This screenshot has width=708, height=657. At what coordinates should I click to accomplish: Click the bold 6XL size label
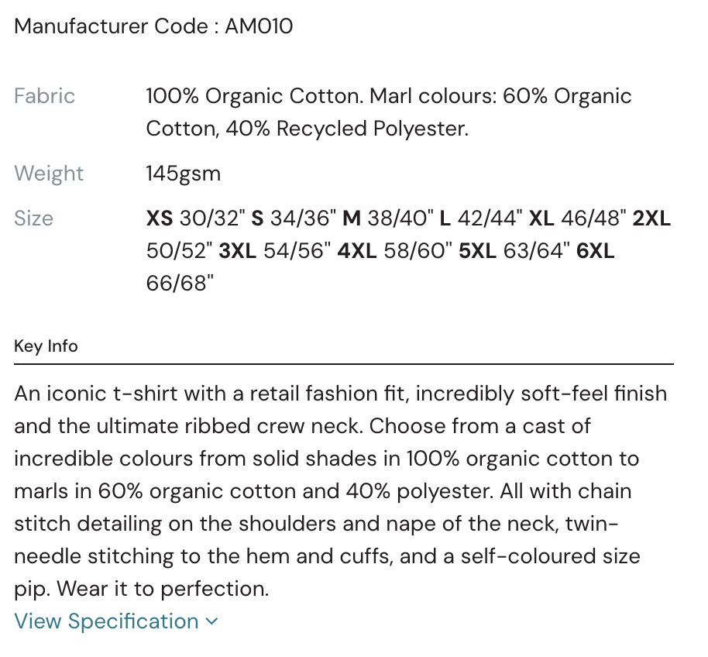pyautogui.click(x=596, y=251)
